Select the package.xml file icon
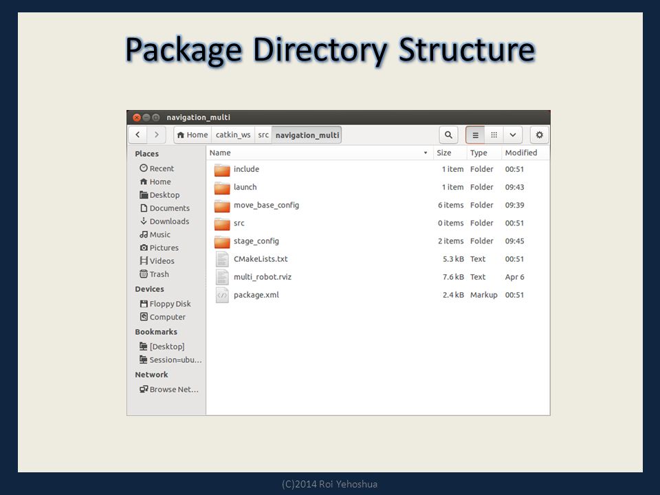Viewport: 660px width, 495px height. click(x=222, y=295)
